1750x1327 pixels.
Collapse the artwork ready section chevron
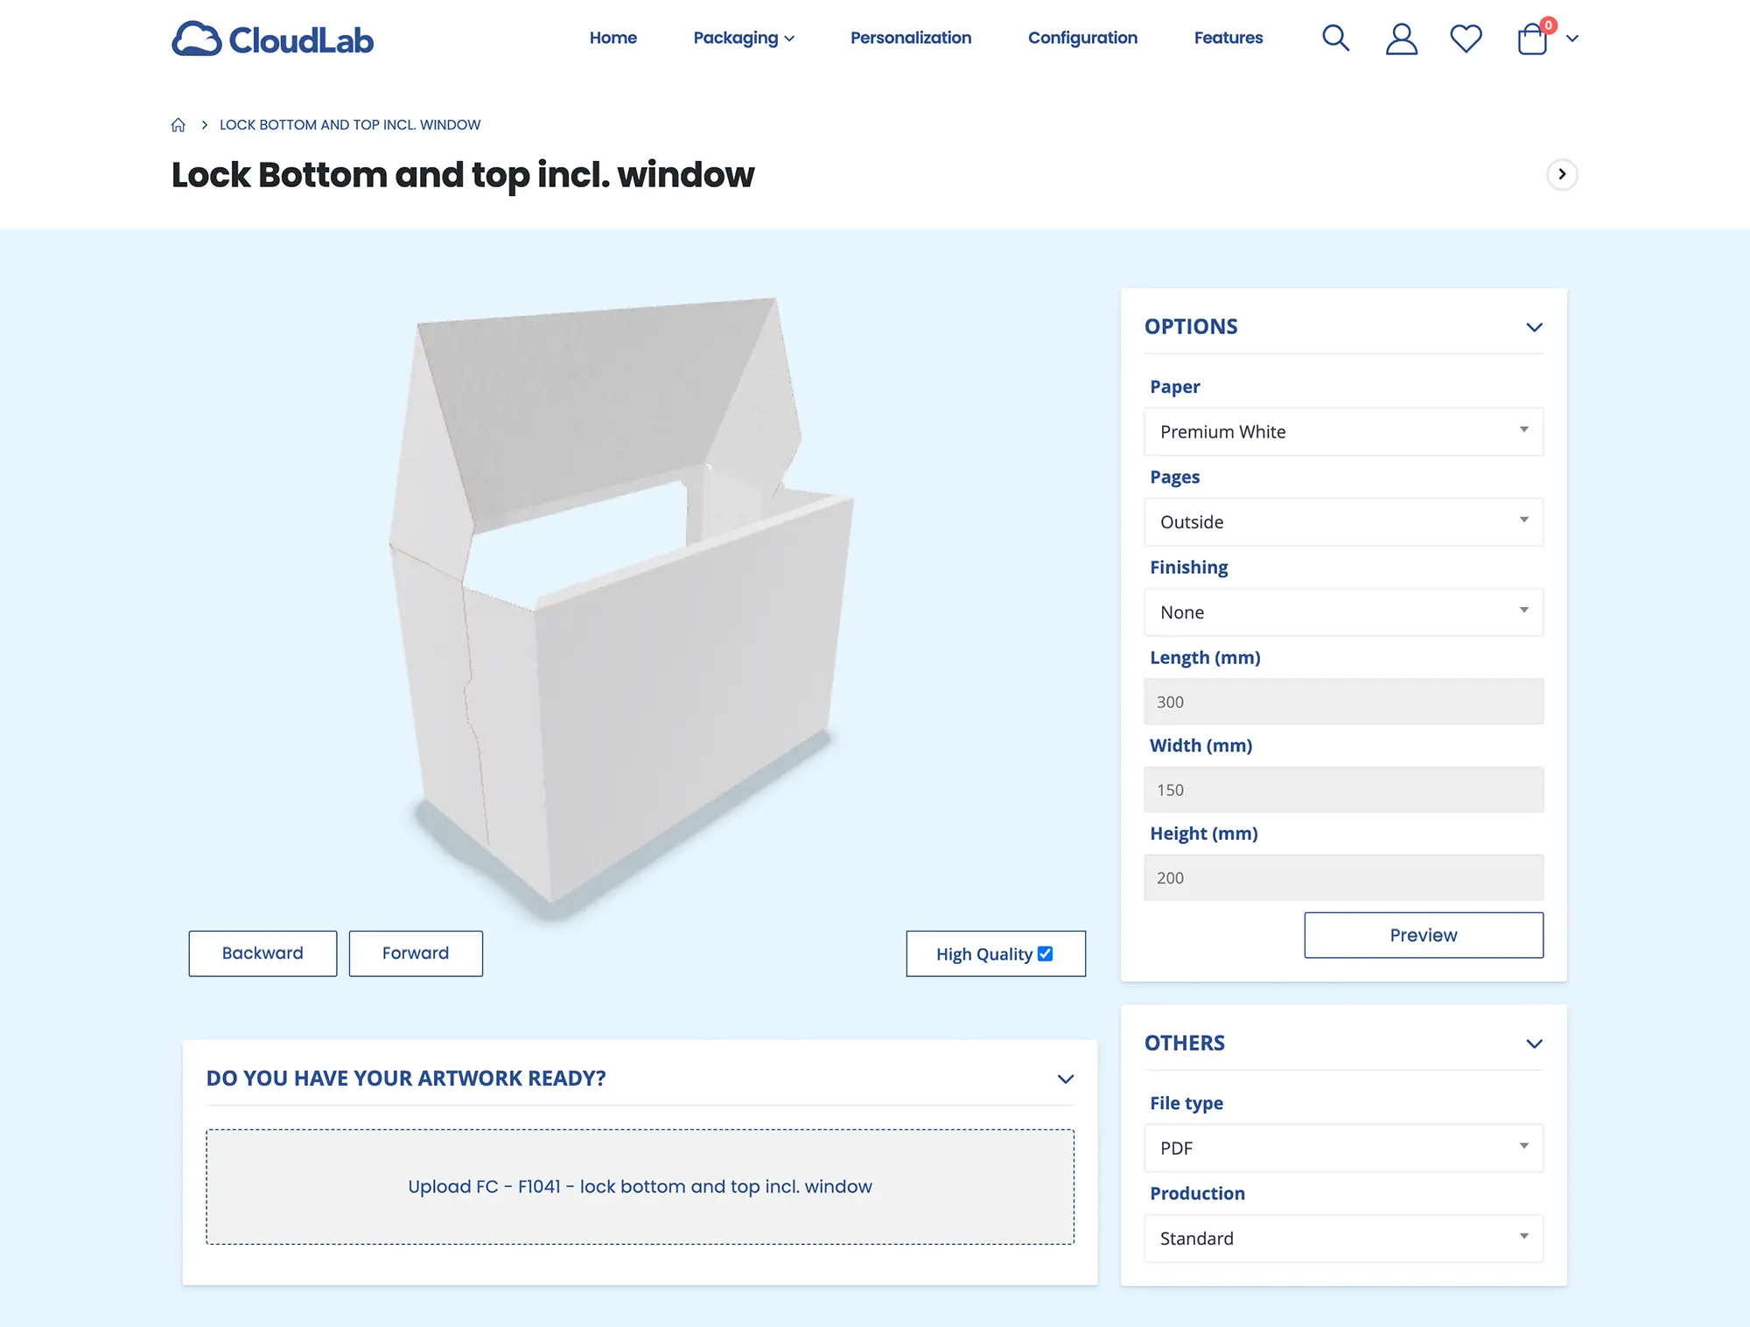point(1065,1079)
